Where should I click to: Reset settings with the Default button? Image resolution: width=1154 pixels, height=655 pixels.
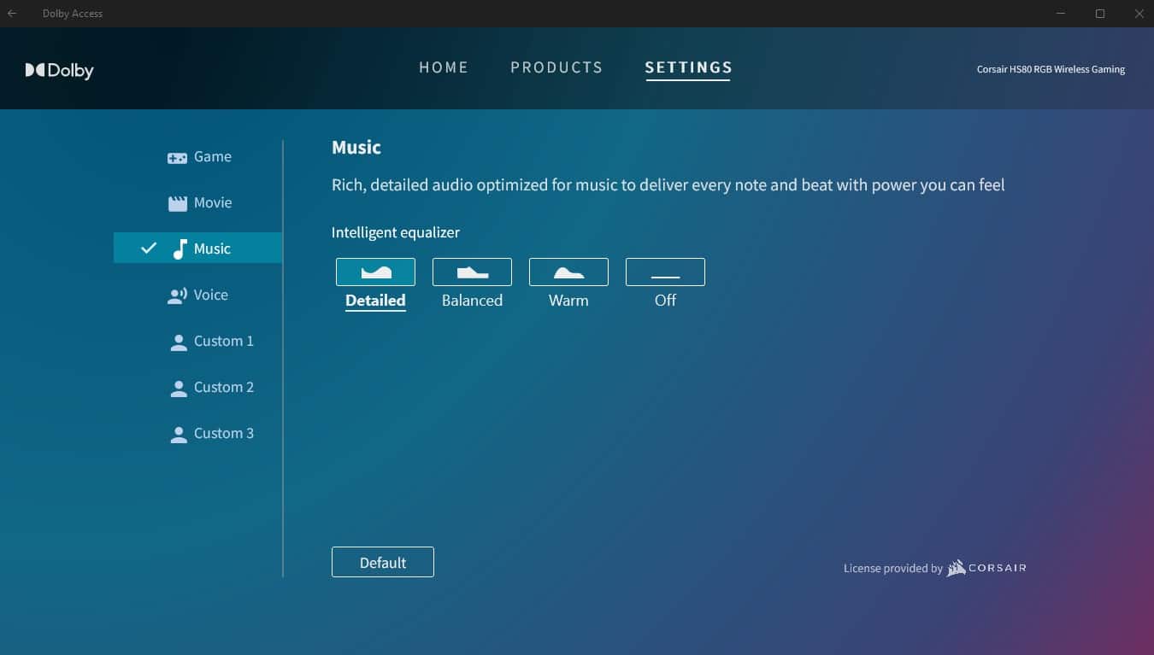click(x=383, y=562)
